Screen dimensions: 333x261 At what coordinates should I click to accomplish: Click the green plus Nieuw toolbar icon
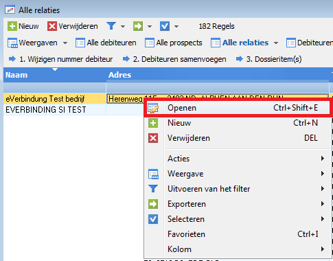point(12,26)
